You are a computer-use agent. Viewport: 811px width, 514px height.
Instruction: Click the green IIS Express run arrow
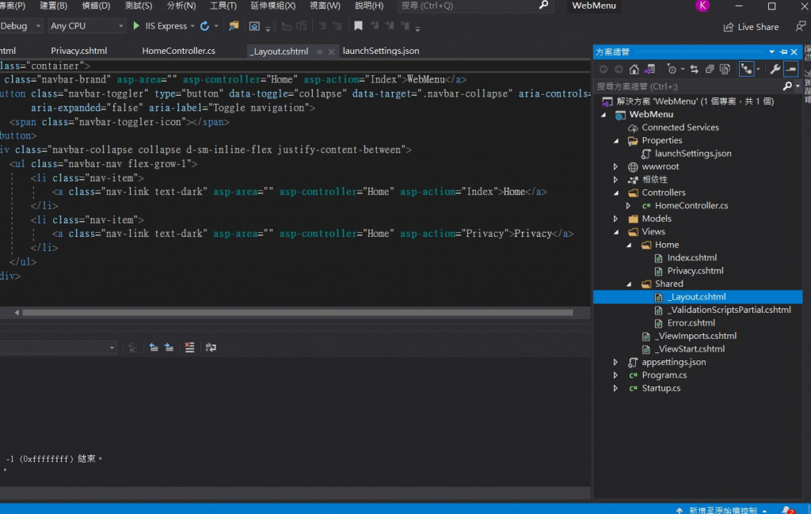(x=136, y=26)
